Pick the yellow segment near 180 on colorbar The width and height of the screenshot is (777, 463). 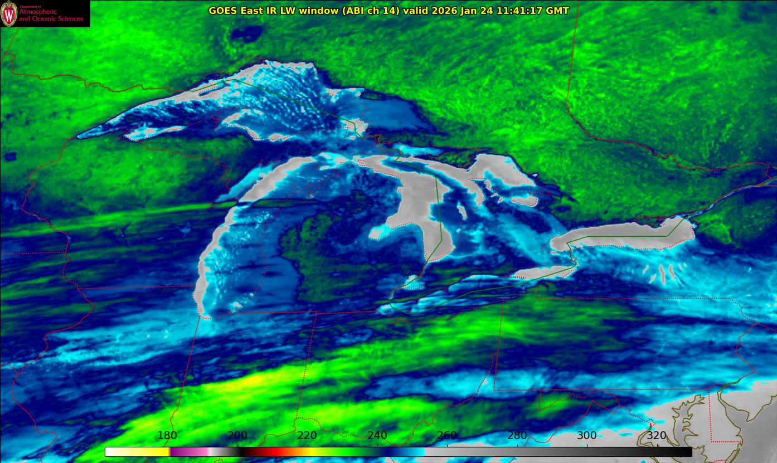point(163,452)
